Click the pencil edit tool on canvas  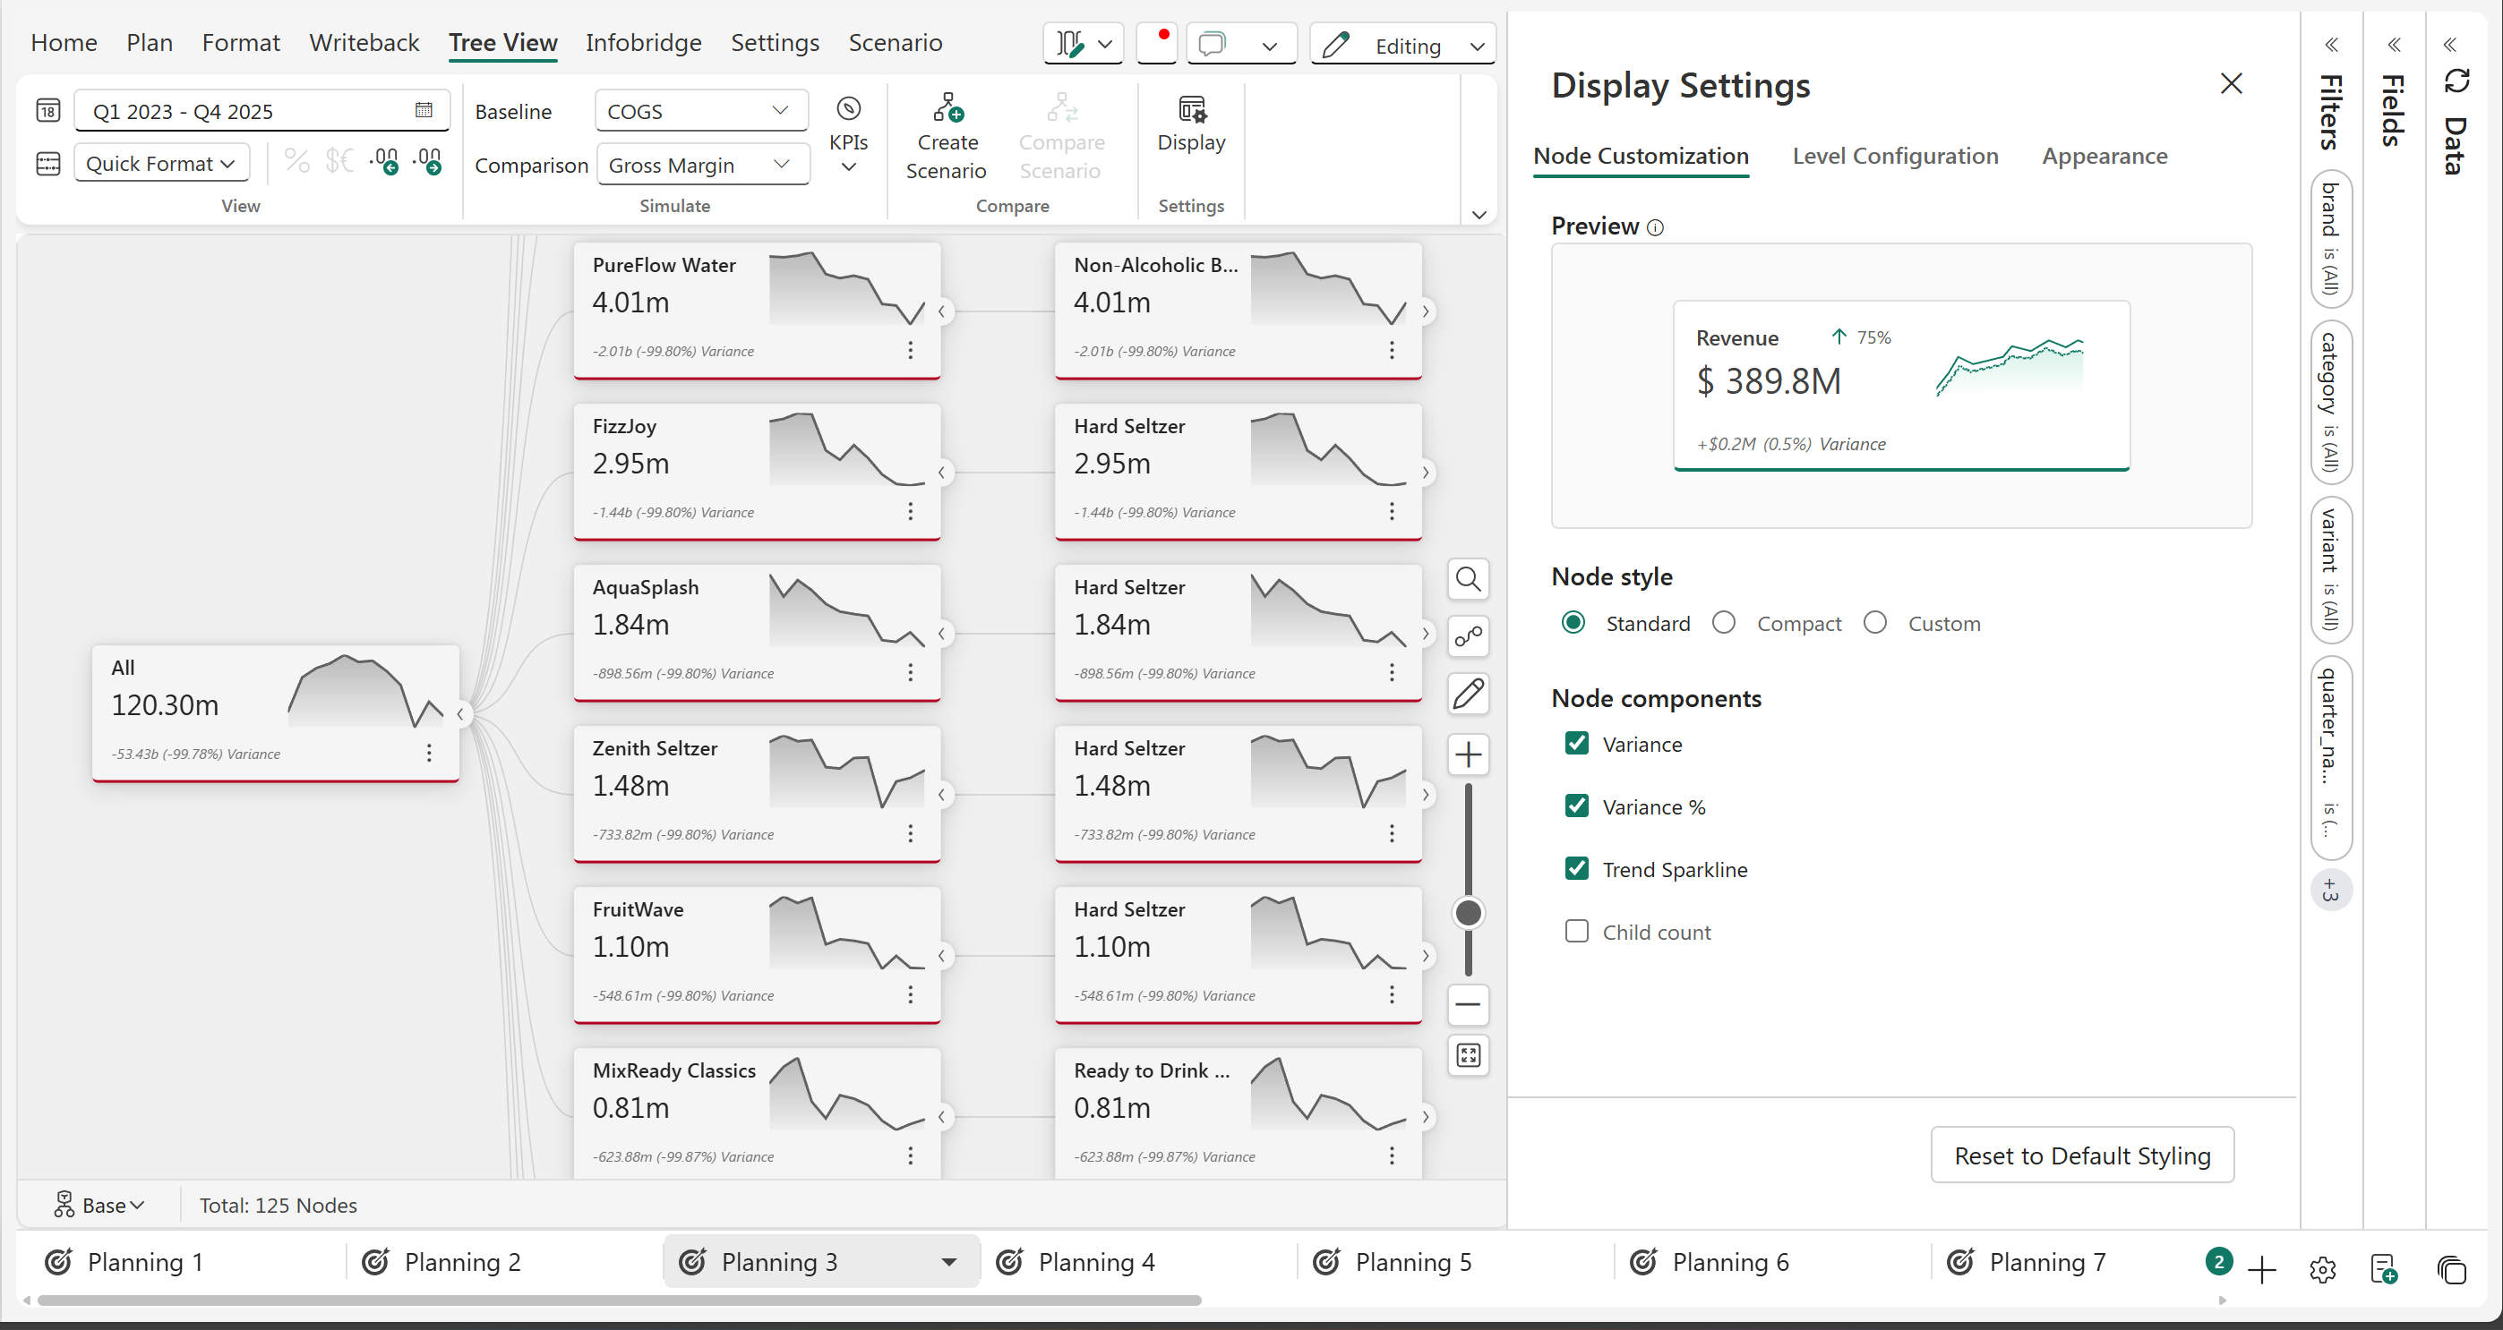click(x=1467, y=693)
